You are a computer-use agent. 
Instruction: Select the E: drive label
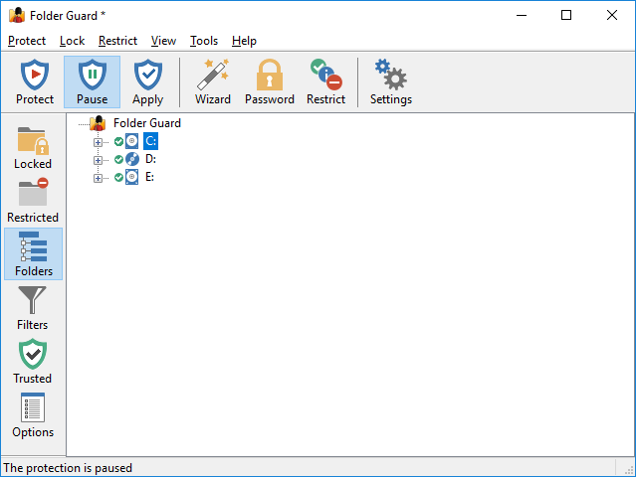click(x=149, y=177)
